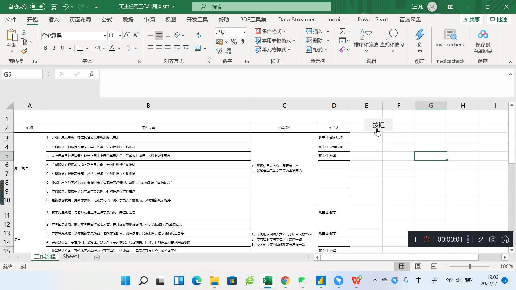This screenshot has width=516, height=290.
Task: Toggle bold formatting
Action: click(x=46, y=48)
